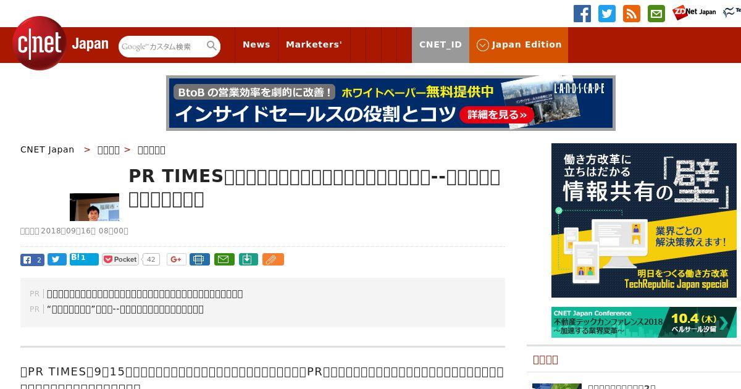Image resolution: width=741 pixels, height=389 pixels.
Task: Open the CNET Japan Conference 10.4 banner
Action: pyautogui.click(x=644, y=322)
